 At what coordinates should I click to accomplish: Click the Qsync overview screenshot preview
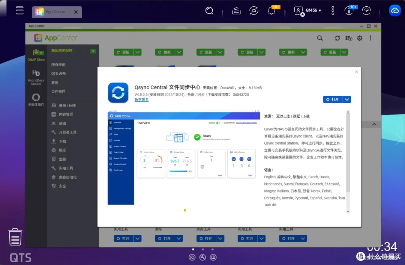184,157
